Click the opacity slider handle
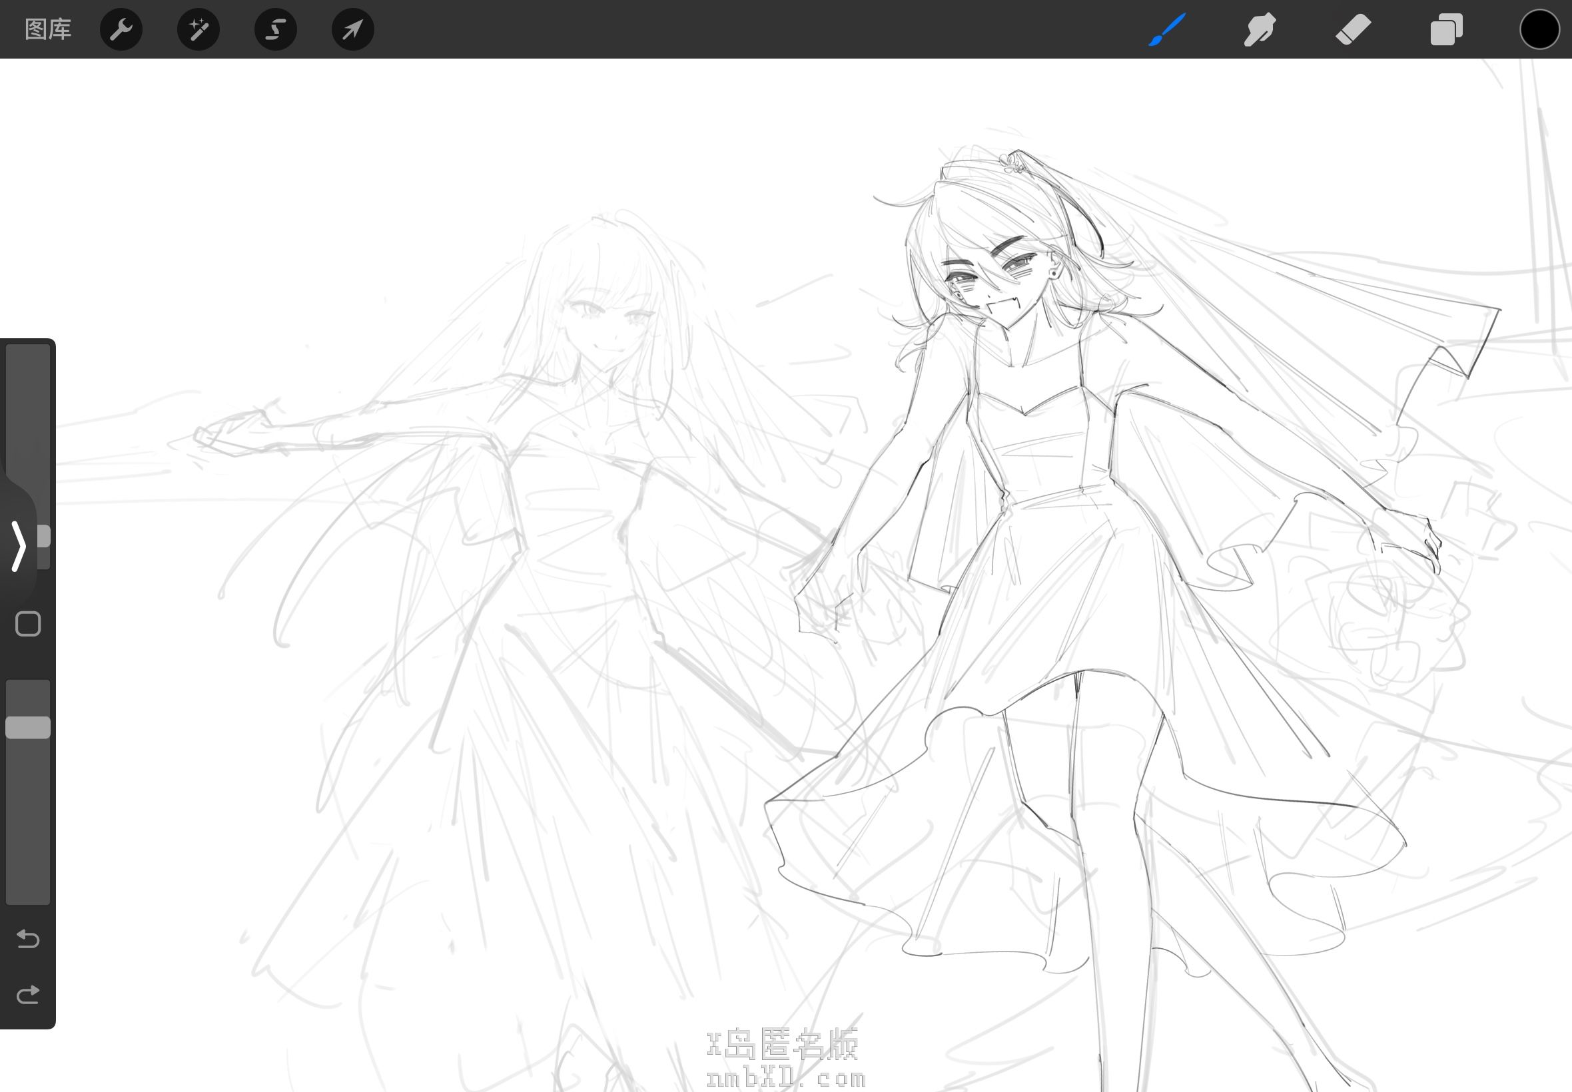 [x=28, y=727]
